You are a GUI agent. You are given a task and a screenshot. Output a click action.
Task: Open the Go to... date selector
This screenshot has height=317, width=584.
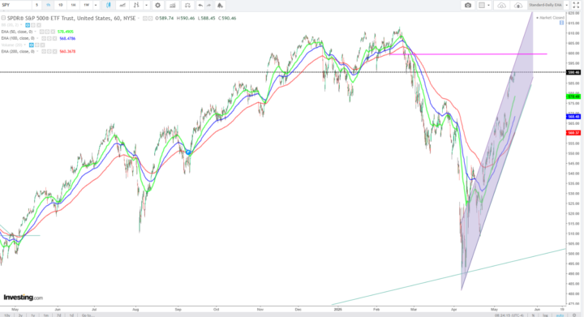[88, 315]
